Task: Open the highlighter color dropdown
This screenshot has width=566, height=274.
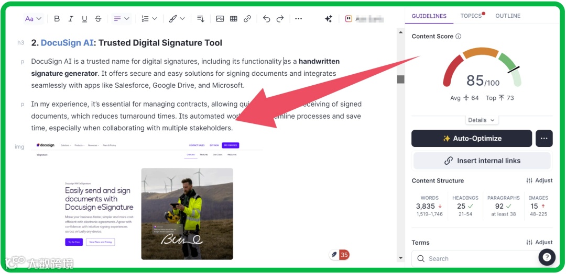Action: [x=177, y=19]
